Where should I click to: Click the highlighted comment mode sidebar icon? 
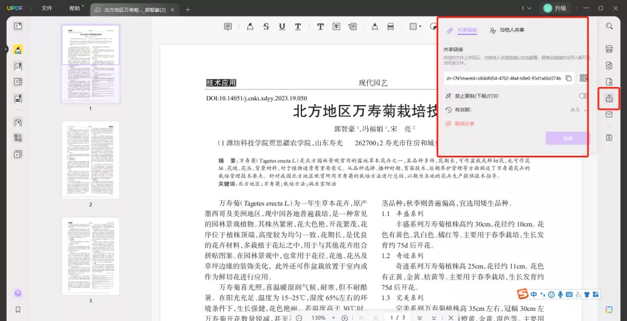tap(17, 49)
